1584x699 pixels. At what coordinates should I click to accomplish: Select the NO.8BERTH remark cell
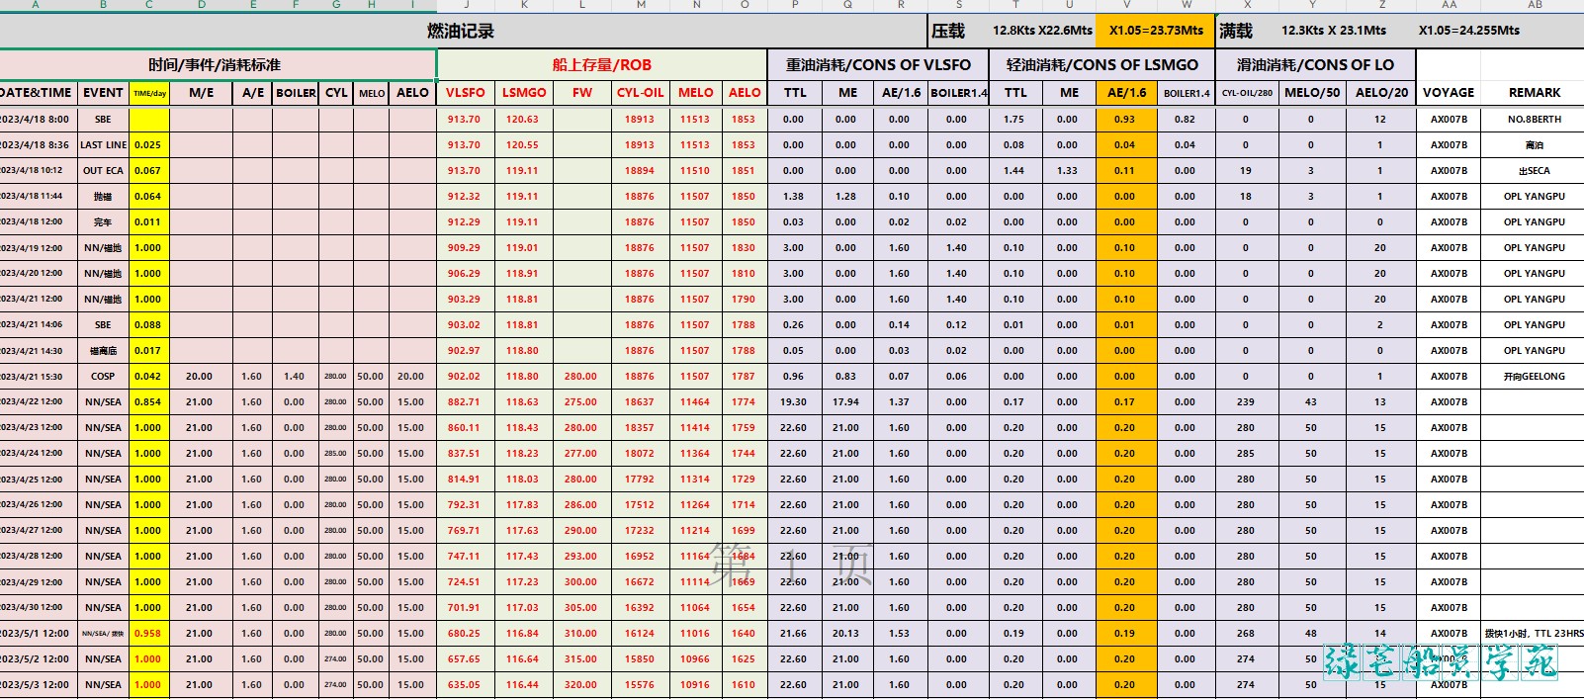1535,120
